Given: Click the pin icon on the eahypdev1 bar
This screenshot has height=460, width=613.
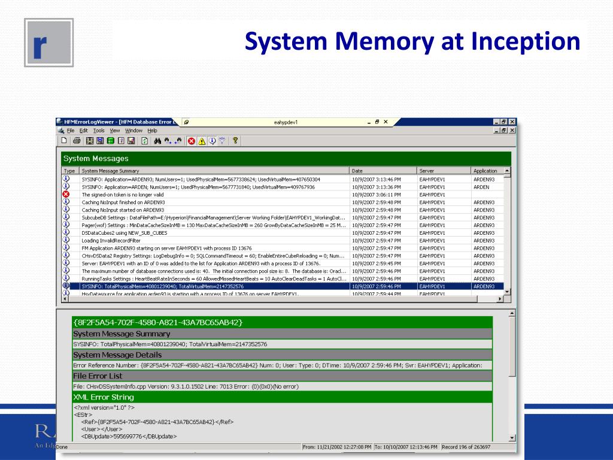Looking at the screenshot, I should 187,122.
